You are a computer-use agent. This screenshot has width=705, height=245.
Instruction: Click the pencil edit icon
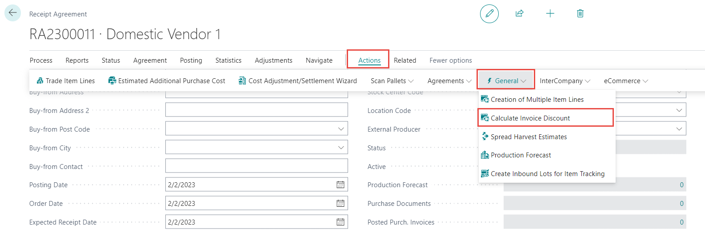489,14
